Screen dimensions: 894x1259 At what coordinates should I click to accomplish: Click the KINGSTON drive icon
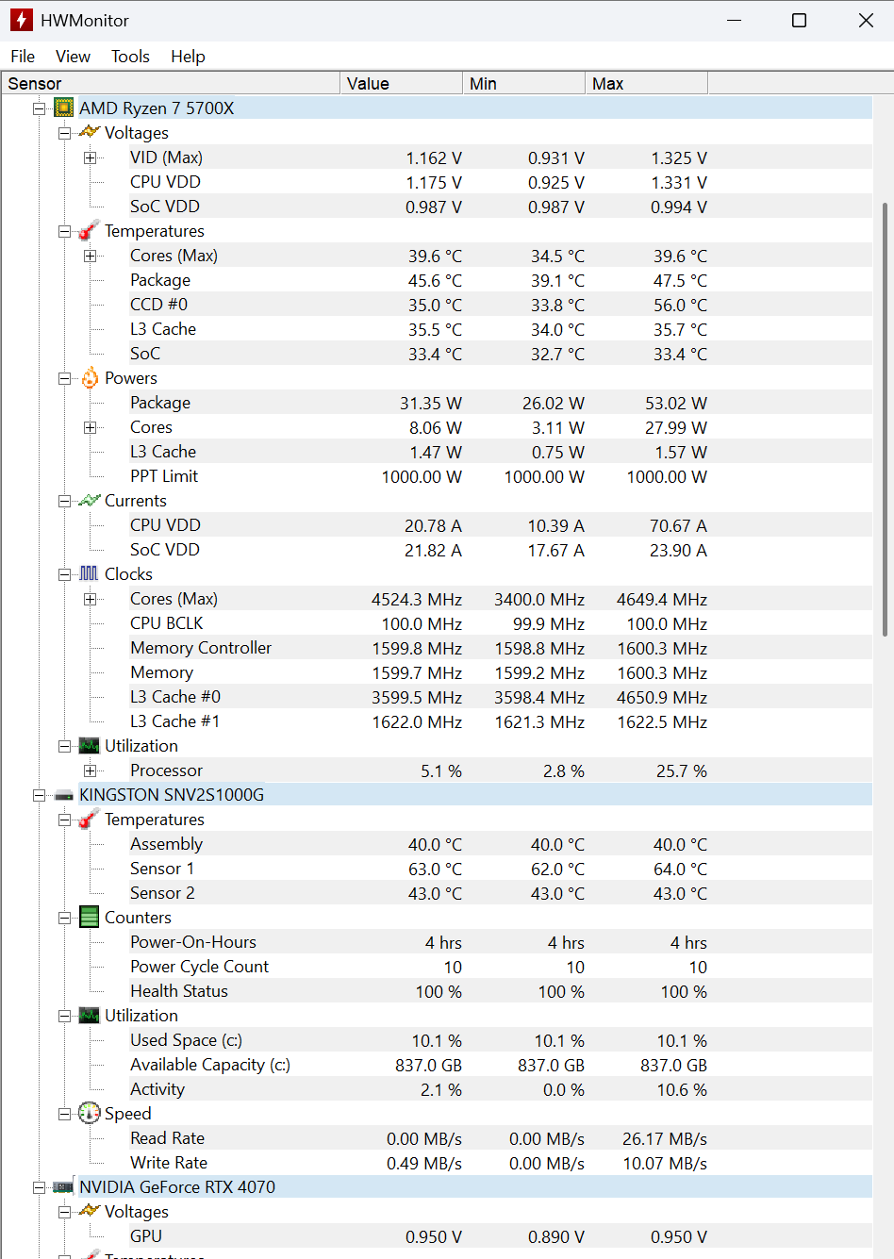point(64,795)
